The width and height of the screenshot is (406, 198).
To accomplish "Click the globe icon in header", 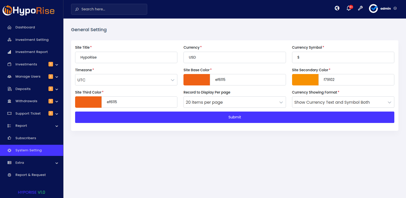I will coord(337,8).
